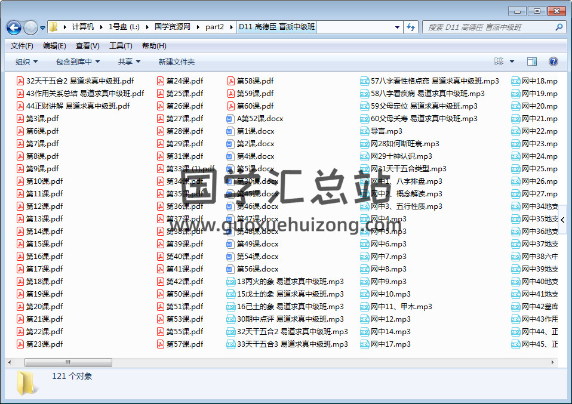
Task: Expand the address bar history dropdown
Action: (x=397, y=27)
